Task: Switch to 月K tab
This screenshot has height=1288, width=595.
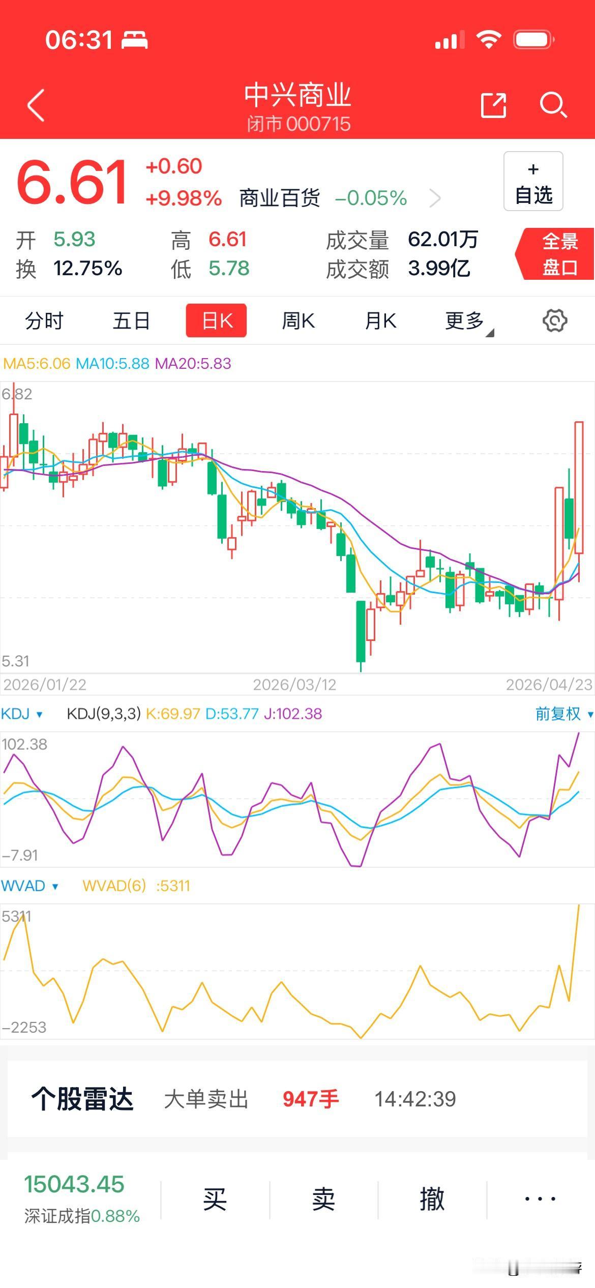Action: click(x=380, y=321)
